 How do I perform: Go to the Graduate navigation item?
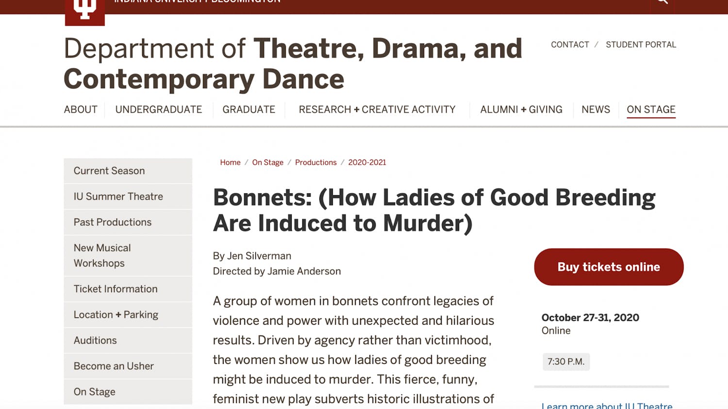click(x=248, y=110)
